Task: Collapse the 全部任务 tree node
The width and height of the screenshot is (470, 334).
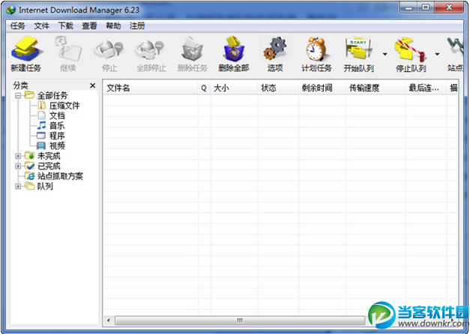Action: click(18, 96)
